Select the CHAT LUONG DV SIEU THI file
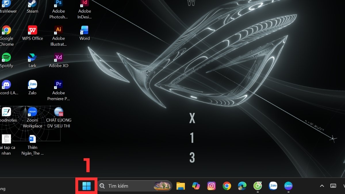Viewport: 345px width, 194px height. tap(59, 118)
